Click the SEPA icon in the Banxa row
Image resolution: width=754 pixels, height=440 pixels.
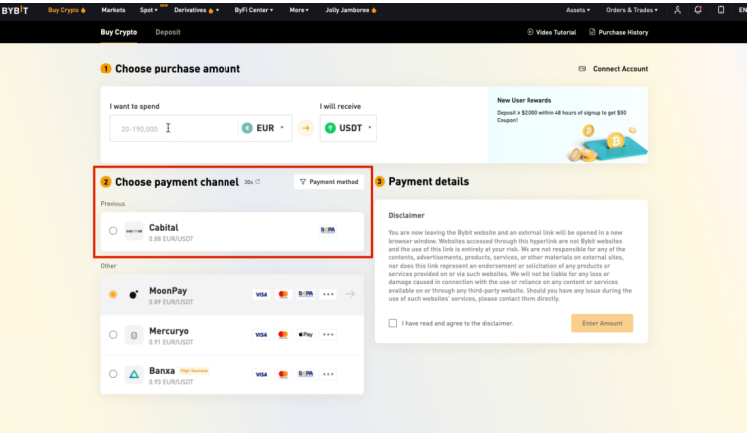[305, 374]
